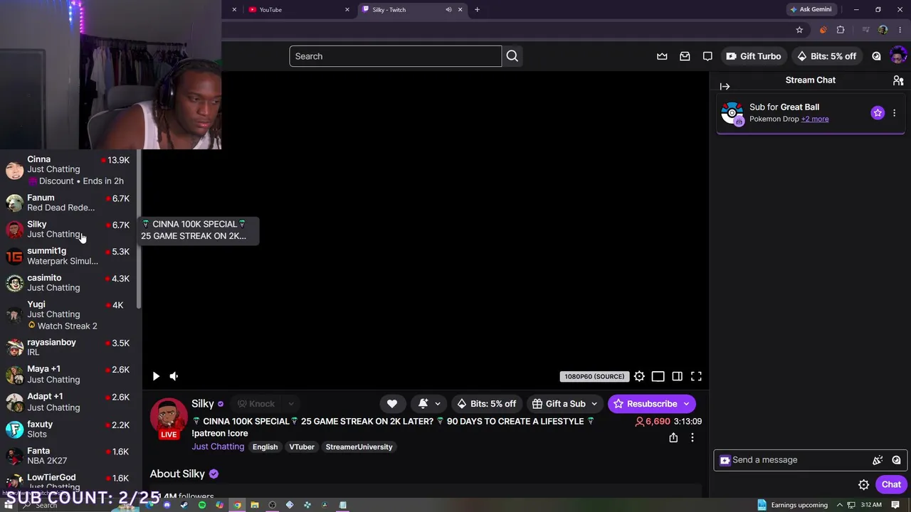
Task: Click Bits: 5% off under the player
Action: pos(487,404)
